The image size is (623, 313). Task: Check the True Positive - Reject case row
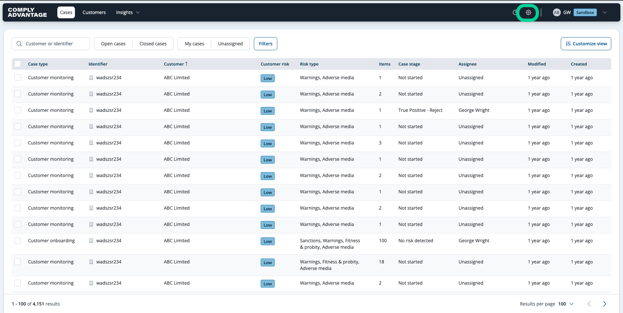click(18, 110)
